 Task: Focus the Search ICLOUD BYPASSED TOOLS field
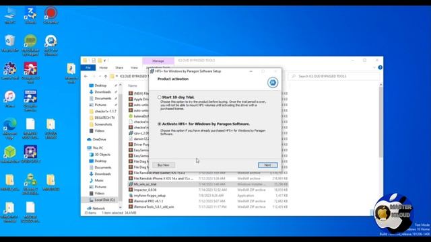click(334, 76)
